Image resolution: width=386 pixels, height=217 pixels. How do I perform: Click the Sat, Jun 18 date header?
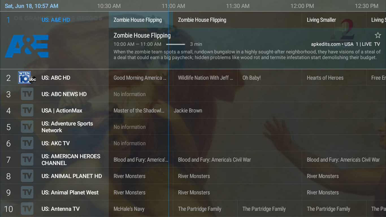click(x=32, y=6)
